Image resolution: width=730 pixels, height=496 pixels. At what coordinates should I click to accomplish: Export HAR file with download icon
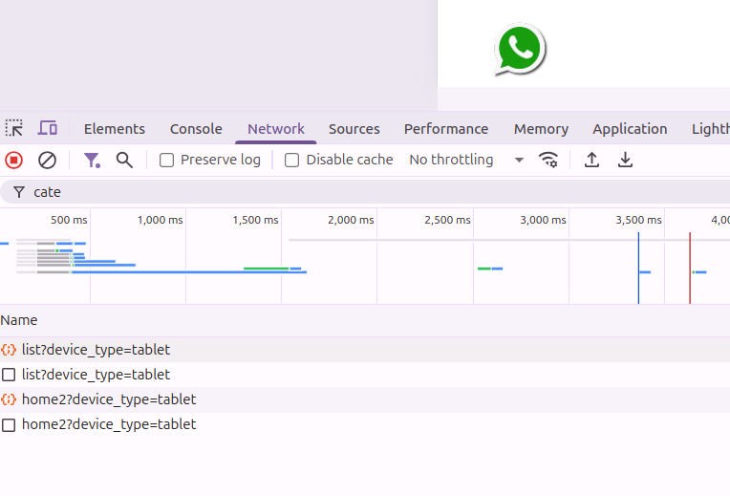tap(625, 160)
